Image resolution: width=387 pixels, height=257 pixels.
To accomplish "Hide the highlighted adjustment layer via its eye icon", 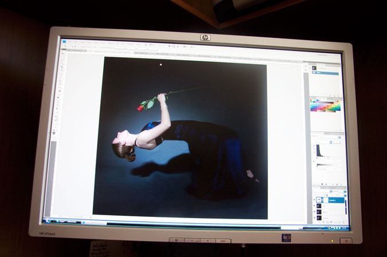I will 314,200.
